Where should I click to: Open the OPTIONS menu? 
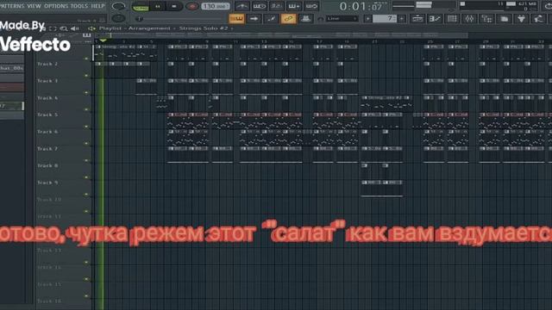[x=56, y=6]
